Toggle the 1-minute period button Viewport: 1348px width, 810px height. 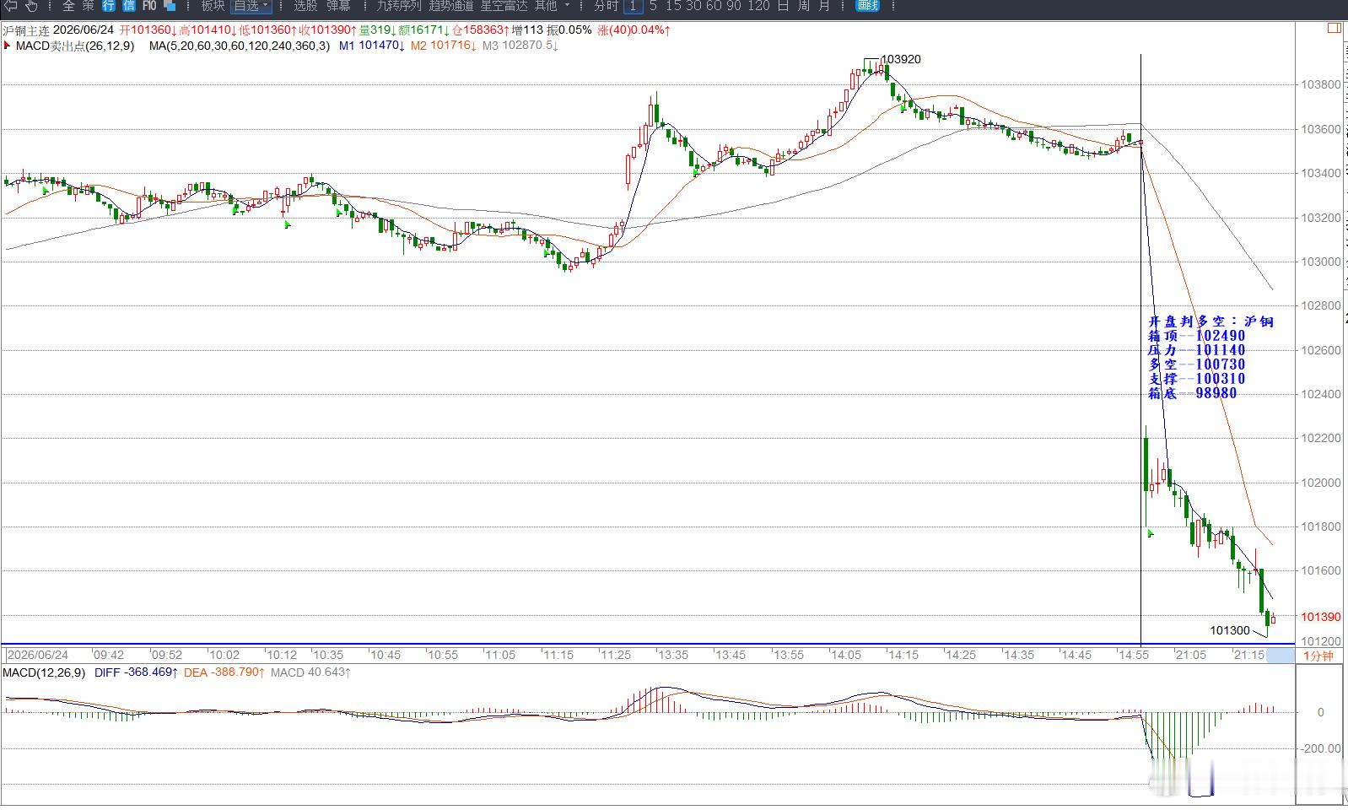tap(633, 6)
